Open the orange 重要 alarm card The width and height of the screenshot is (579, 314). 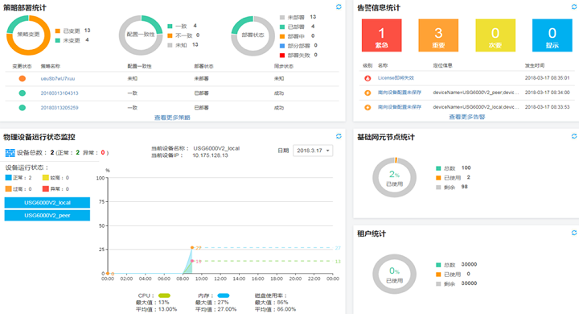click(438, 35)
